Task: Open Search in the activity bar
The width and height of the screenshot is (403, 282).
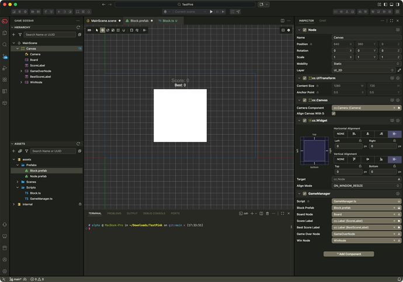Action: [5, 45]
